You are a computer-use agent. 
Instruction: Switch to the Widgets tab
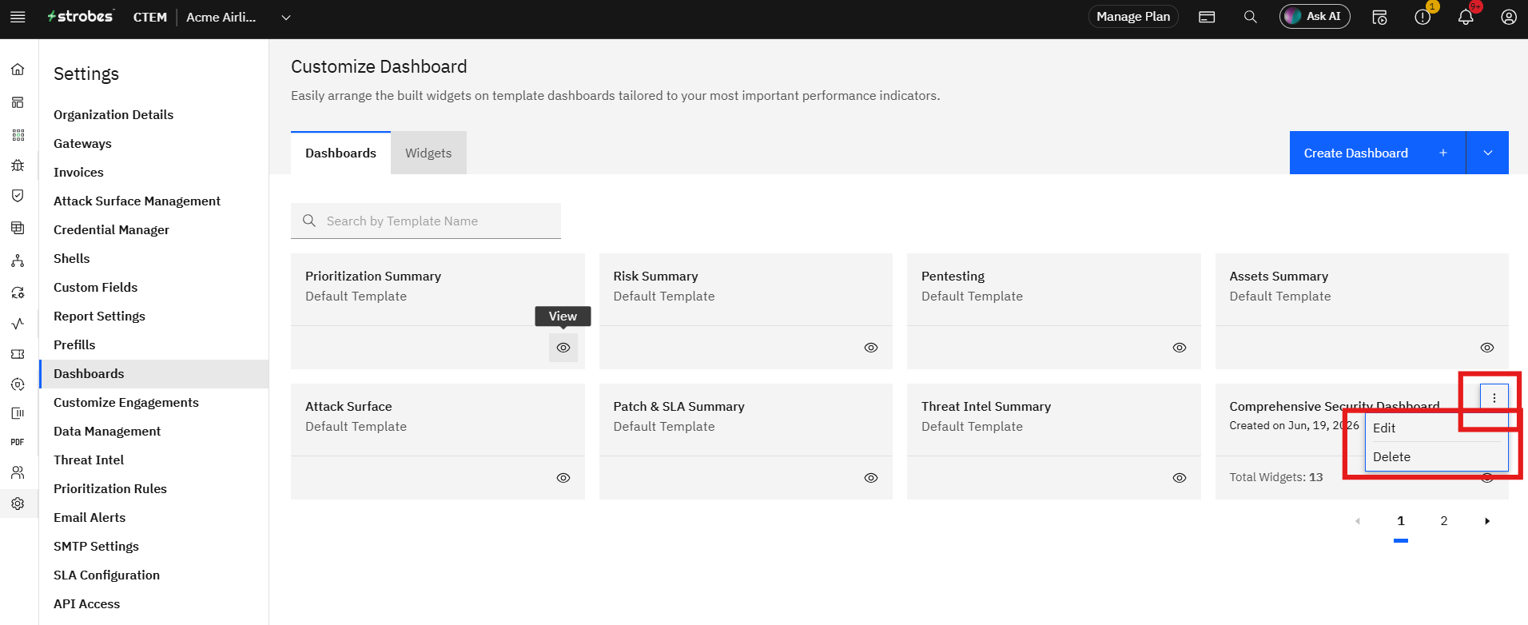tap(428, 153)
